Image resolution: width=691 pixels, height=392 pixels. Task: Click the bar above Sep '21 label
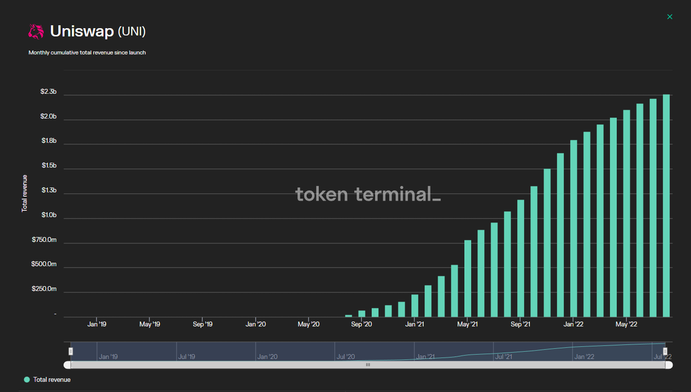tap(521, 258)
